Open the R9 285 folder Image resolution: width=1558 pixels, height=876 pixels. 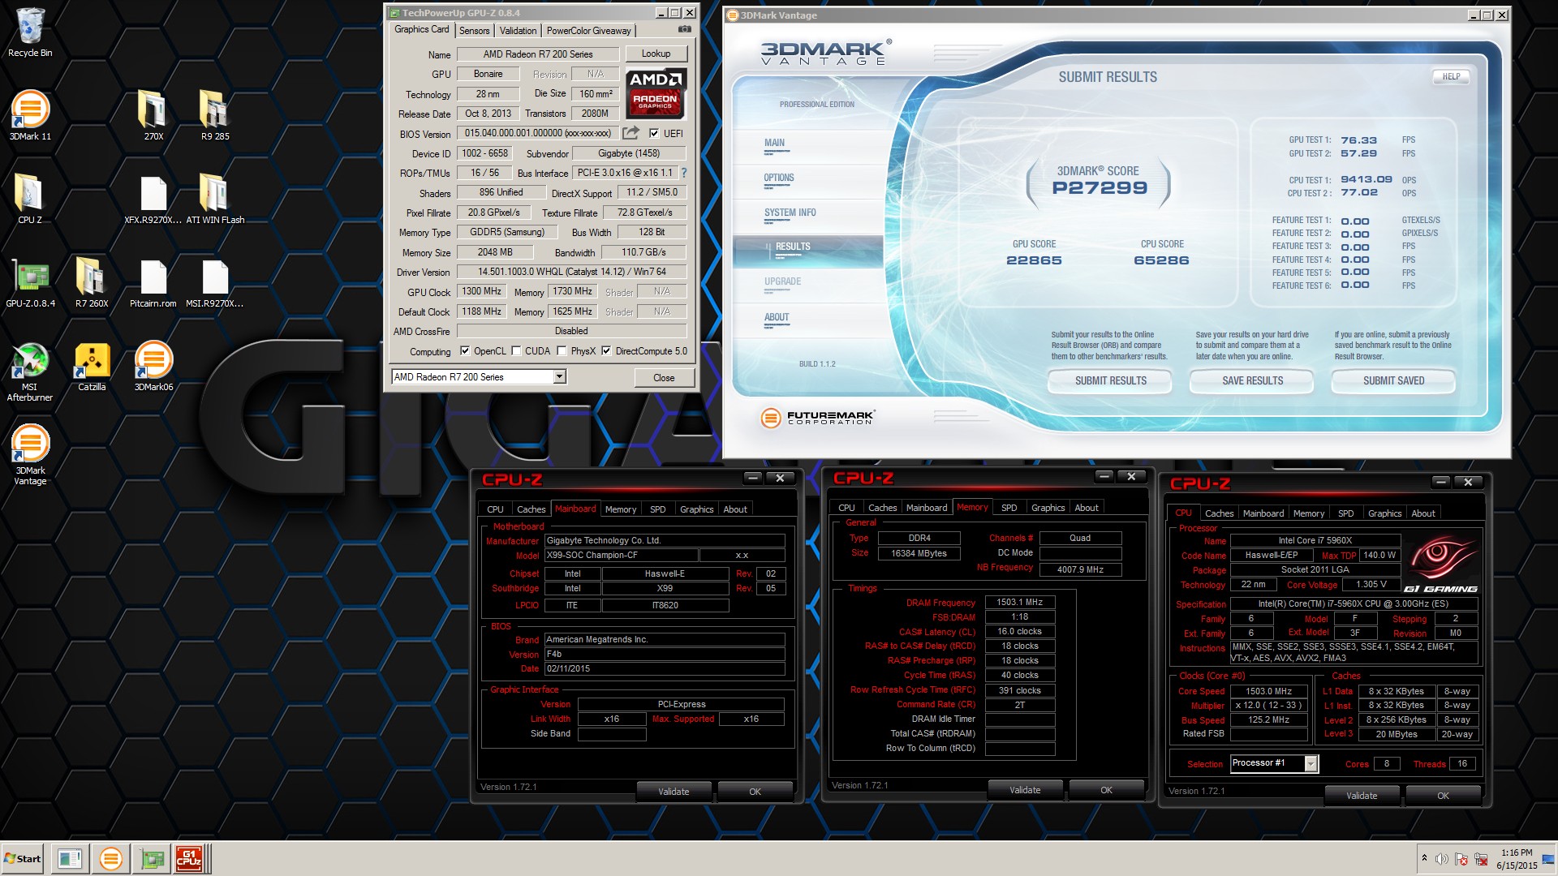(215, 115)
